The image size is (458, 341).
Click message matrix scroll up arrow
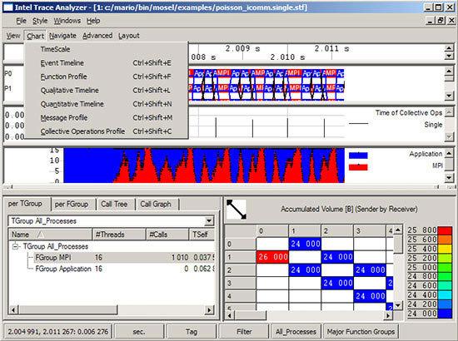click(x=398, y=230)
